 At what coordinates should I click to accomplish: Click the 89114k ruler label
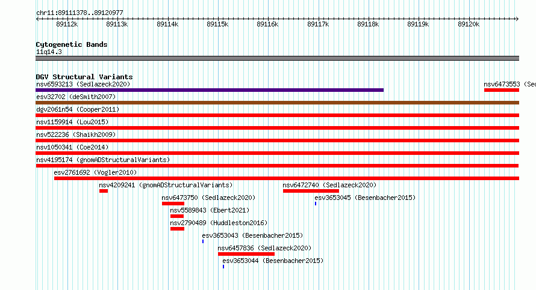[x=167, y=24]
